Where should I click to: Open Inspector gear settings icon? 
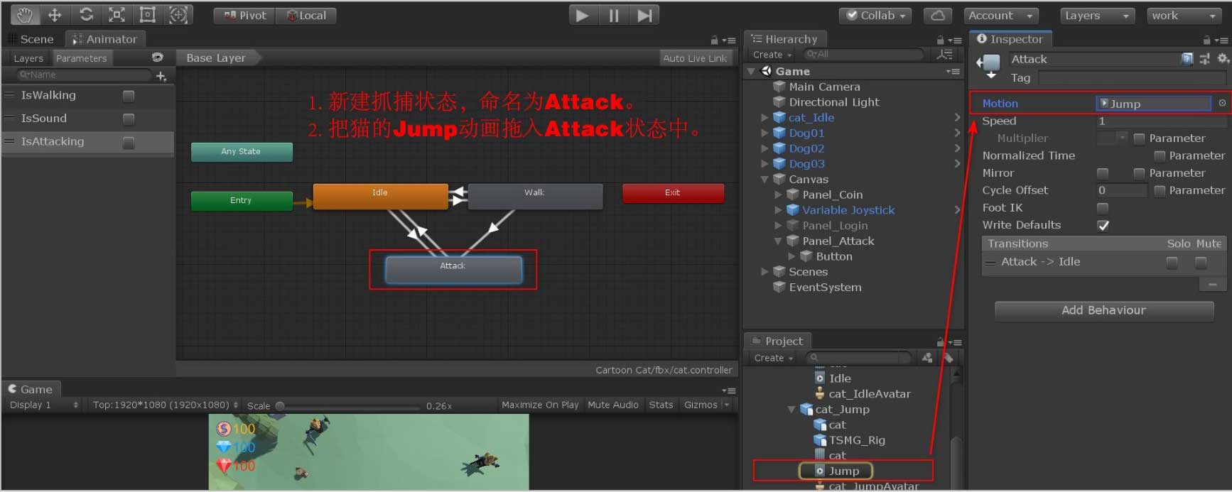[x=1222, y=59]
